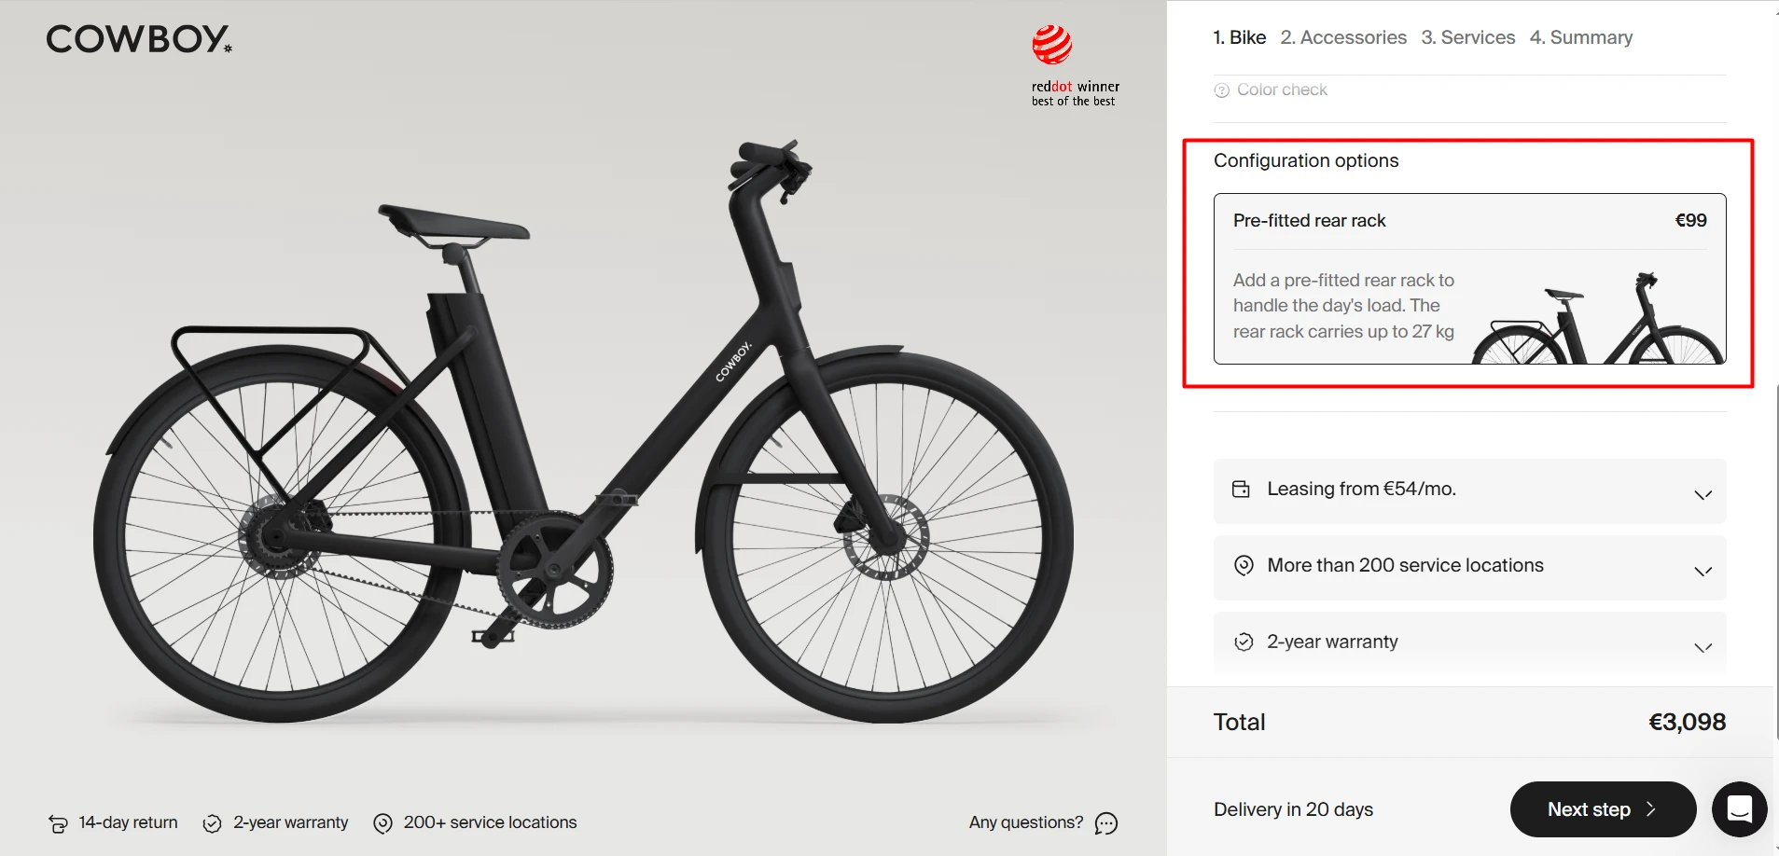Open the chat bubble icon beside Any questions
Screen dimensions: 1779x856
(1106, 823)
